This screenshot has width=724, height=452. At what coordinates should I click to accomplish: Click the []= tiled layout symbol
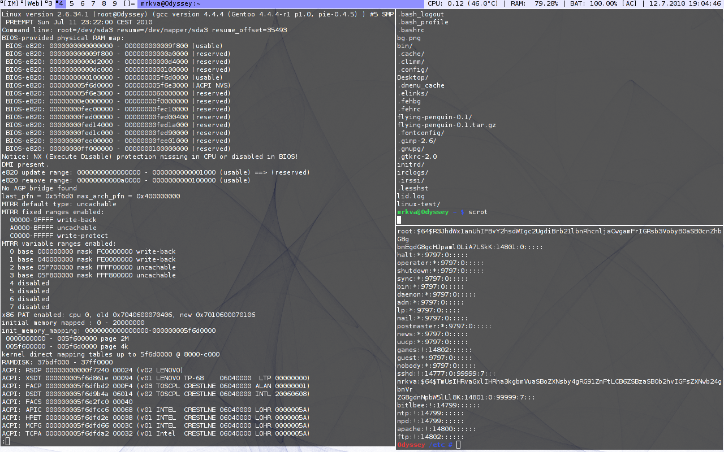(x=129, y=4)
